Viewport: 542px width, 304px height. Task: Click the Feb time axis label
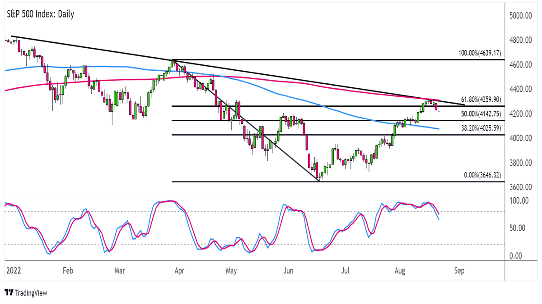67,271
